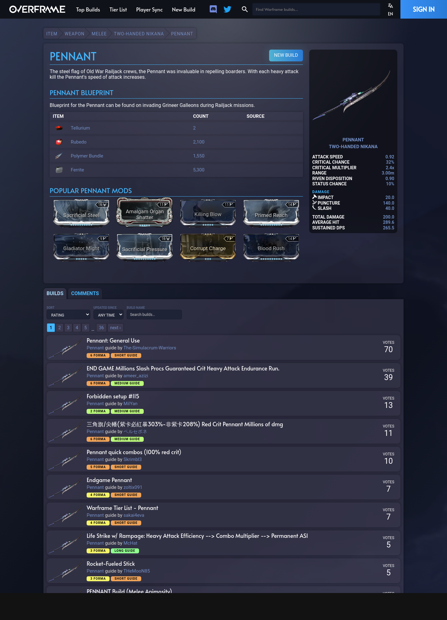
Task: Click the Ferrite resource icon
Action: [x=59, y=170]
